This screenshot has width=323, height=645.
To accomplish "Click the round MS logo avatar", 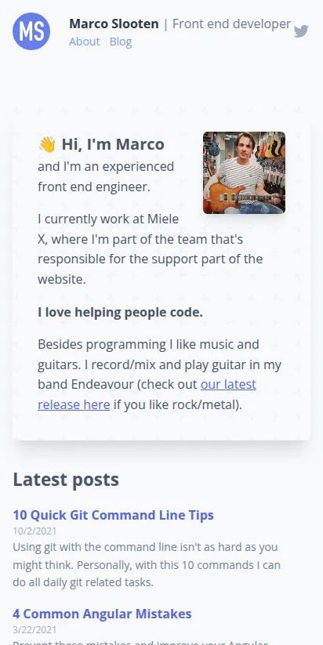I will point(31,31).
